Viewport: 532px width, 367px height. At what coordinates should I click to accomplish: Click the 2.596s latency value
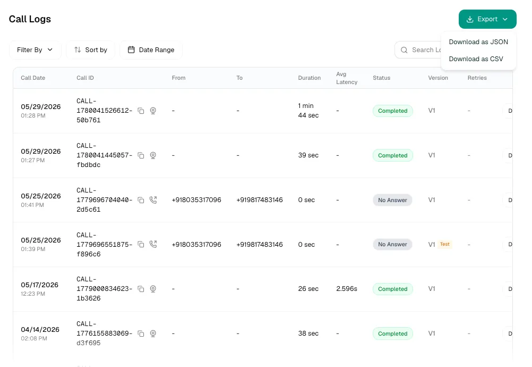coord(346,289)
